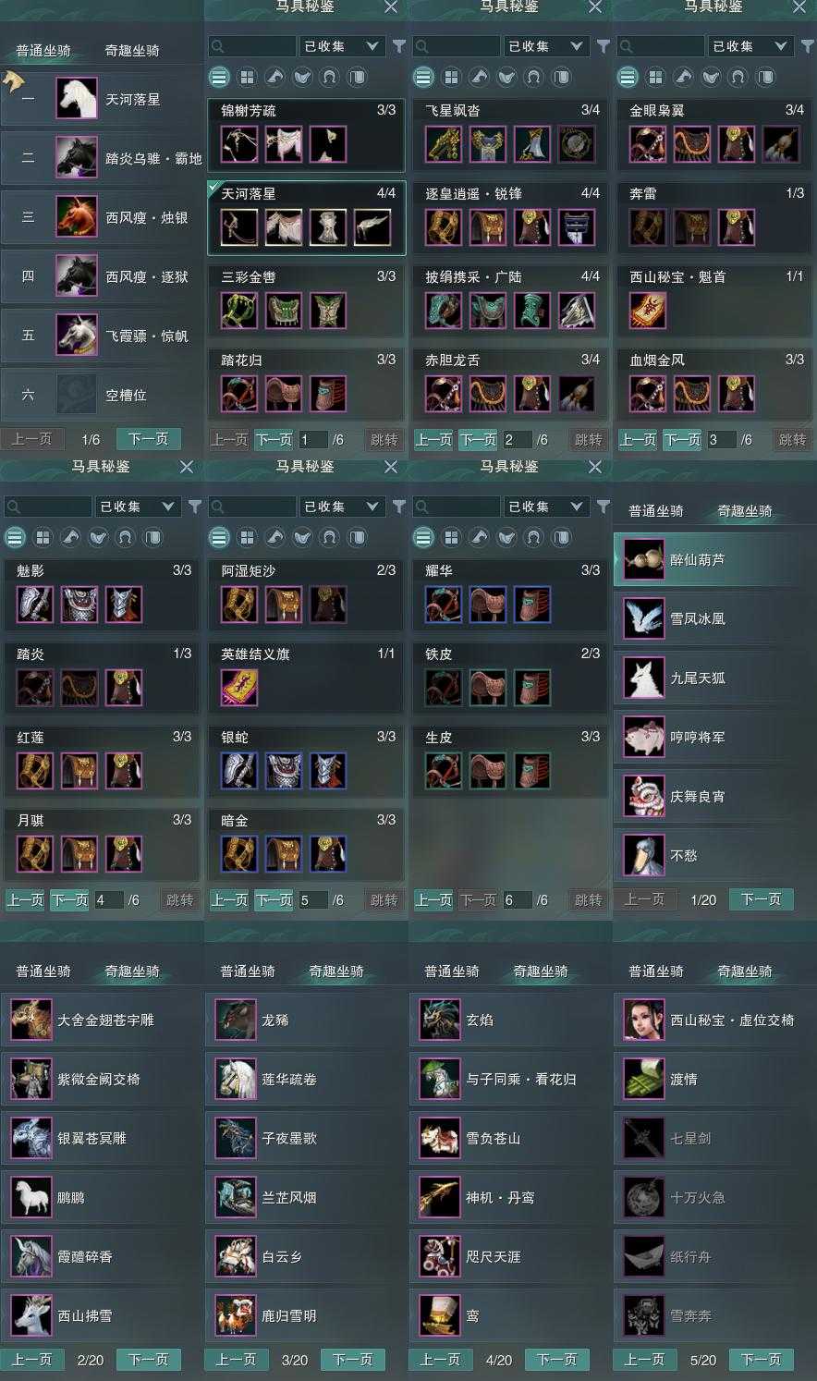
Task: Select the 西山秘宝·虚位交椅 portrait icon
Action: coord(643,1020)
